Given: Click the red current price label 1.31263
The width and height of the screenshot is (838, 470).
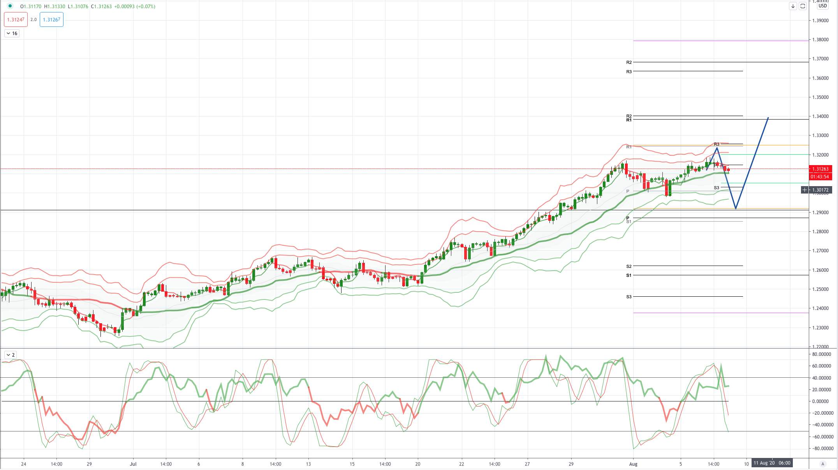Looking at the screenshot, I should pyautogui.click(x=820, y=169).
